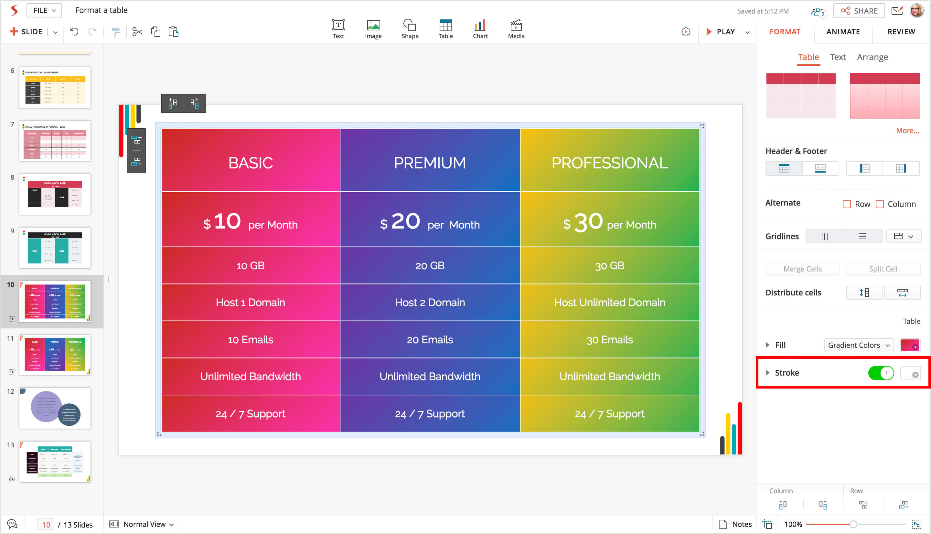The height and width of the screenshot is (534, 931).
Task: Click the Undo arrow icon
Action: 74,32
